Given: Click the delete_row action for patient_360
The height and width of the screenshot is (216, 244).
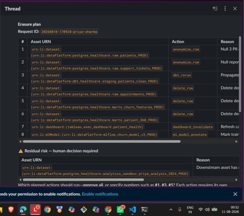Looking at the screenshot, I should tap(183, 114).
